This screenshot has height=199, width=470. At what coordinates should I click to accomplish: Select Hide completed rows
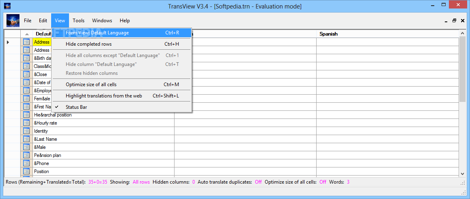pyautogui.click(x=122, y=44)
